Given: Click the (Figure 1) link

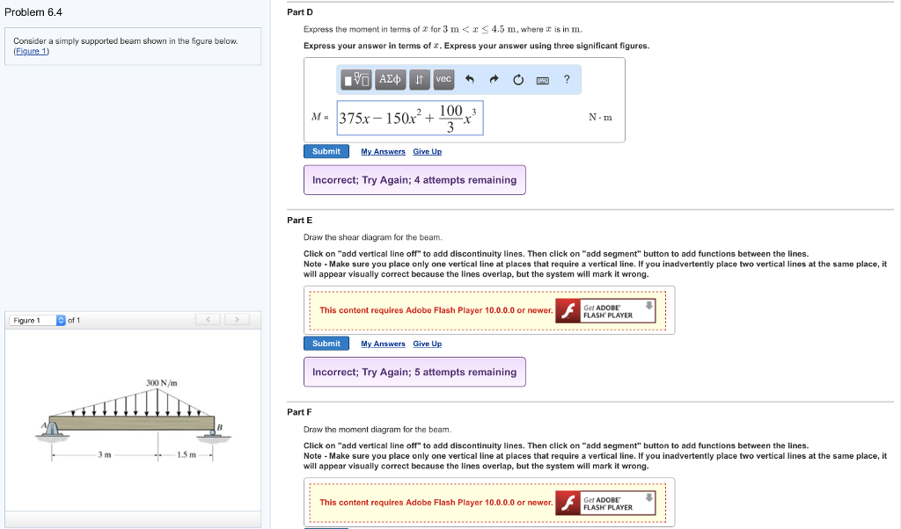Looking at the screenshot, I should click(x=32, y=51).
